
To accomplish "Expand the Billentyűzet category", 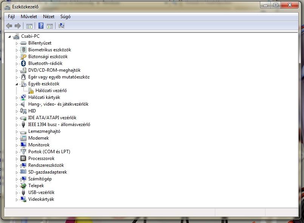I will pyautogui.click(x=17, y=43).
